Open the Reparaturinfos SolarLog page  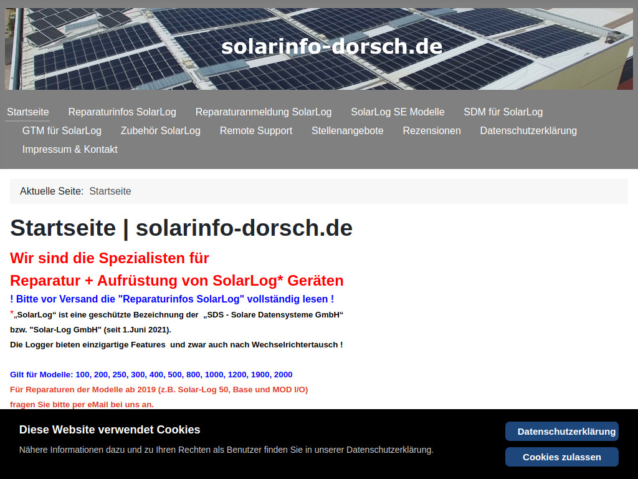point(121,112)
